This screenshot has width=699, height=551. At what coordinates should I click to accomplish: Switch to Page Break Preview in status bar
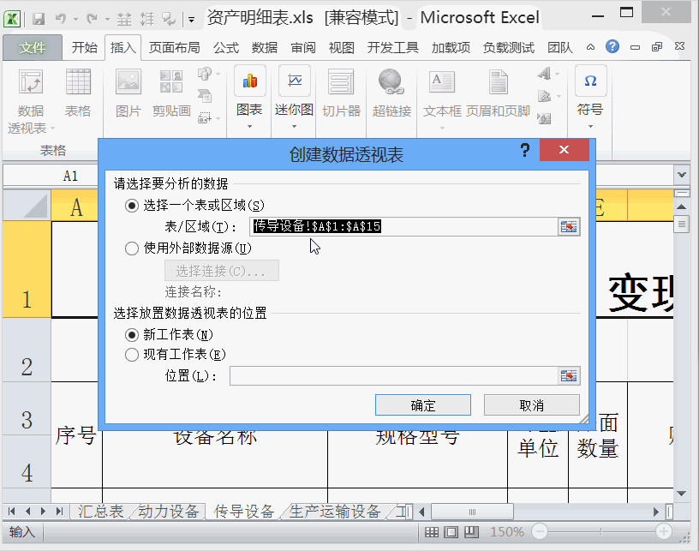471,532
